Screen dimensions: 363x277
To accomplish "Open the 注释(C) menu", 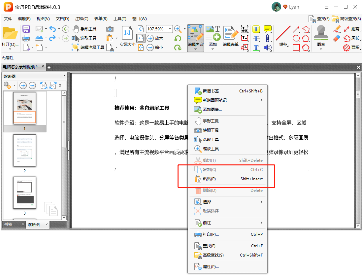I will pyautogui.click(x=82, y=19).
